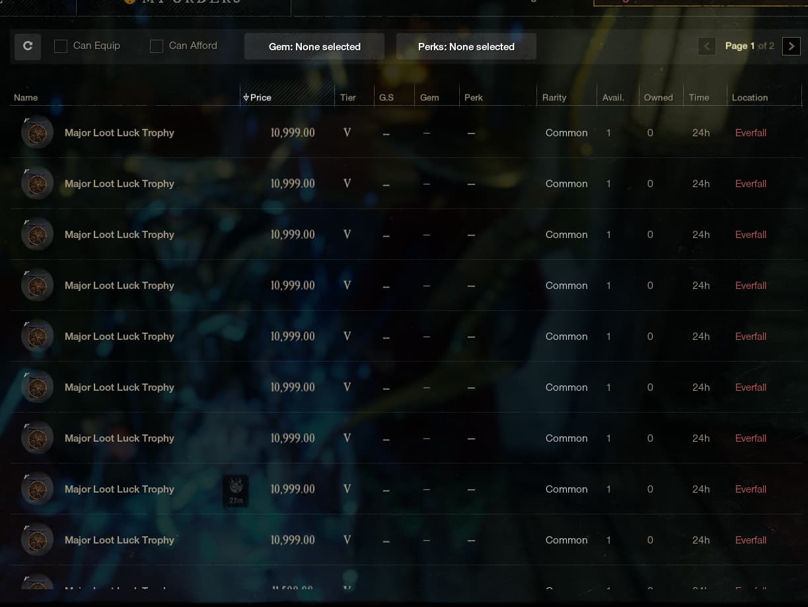Click the 10,999.00 price in ninth listing

pos(293,540)
